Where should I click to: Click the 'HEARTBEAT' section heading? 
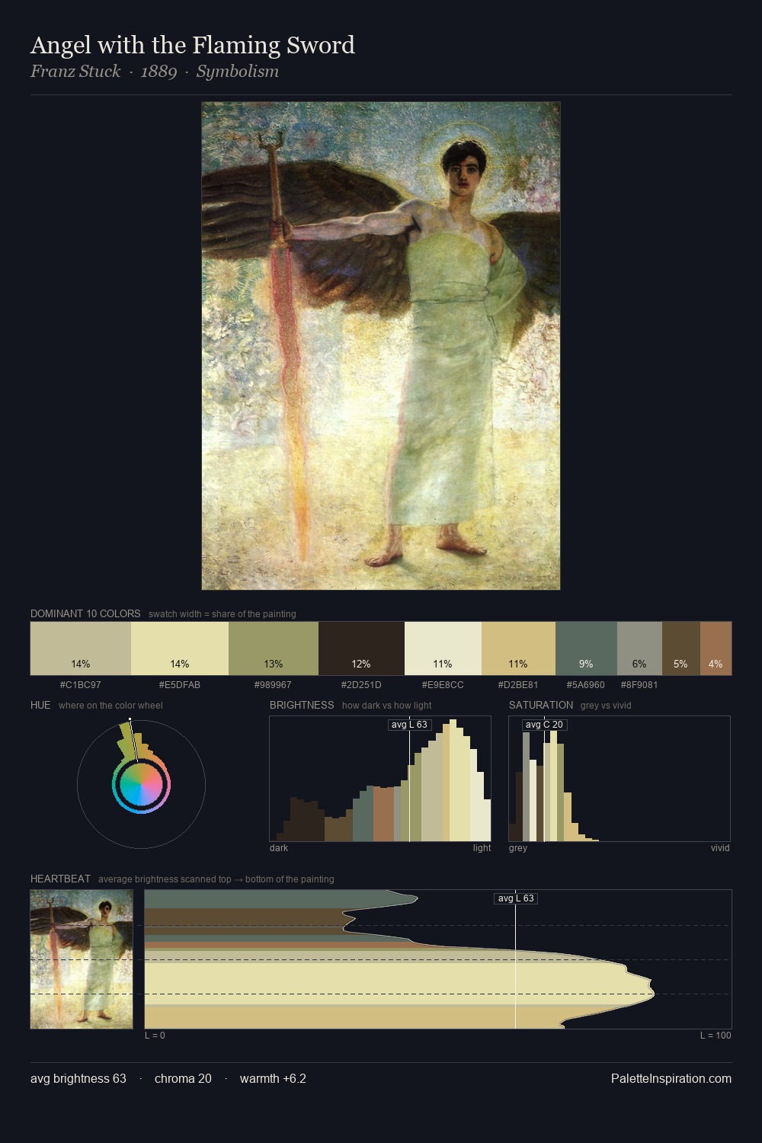[60, 879]
